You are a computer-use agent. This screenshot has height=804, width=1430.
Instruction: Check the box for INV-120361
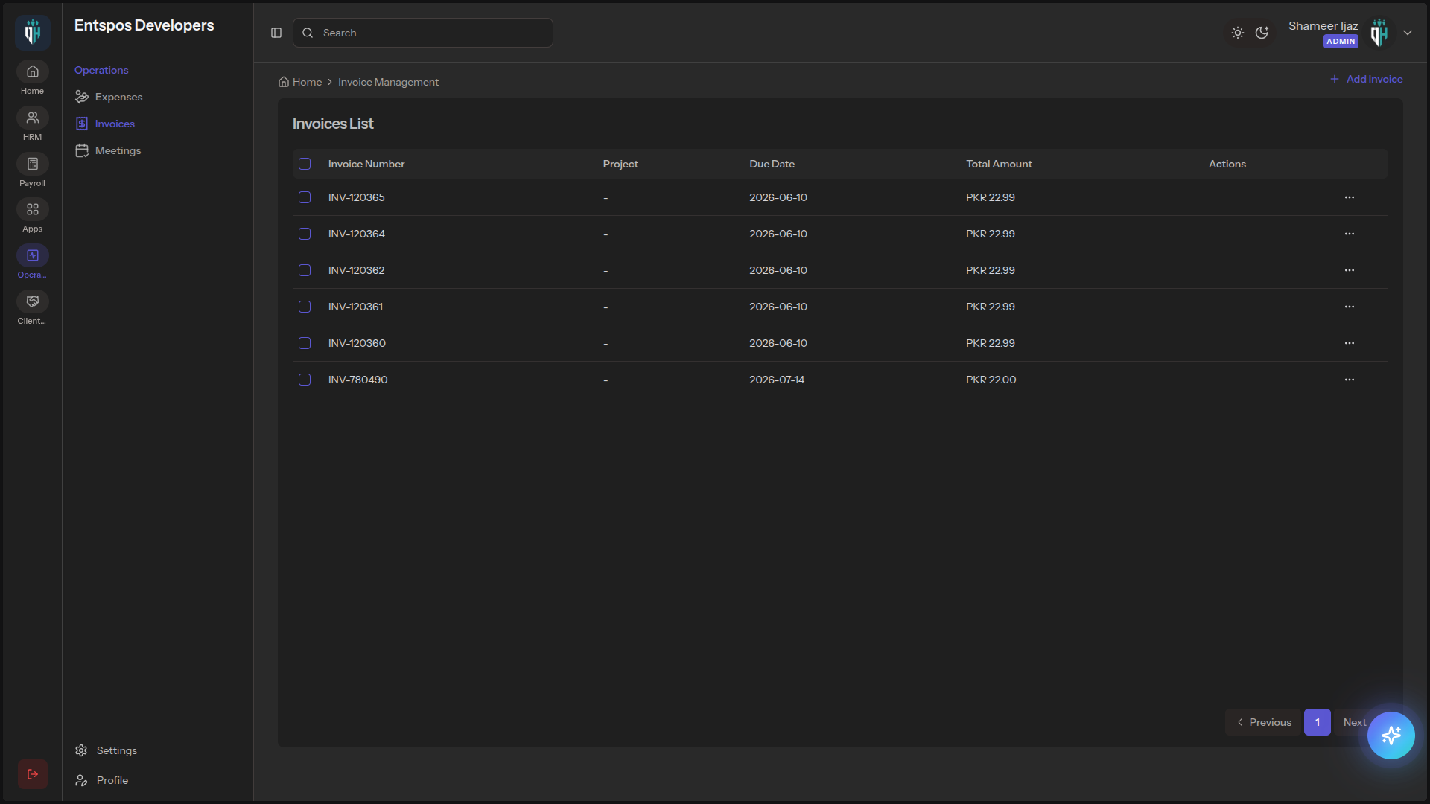305,307
